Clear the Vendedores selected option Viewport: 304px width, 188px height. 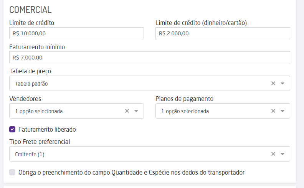(127, 111)
